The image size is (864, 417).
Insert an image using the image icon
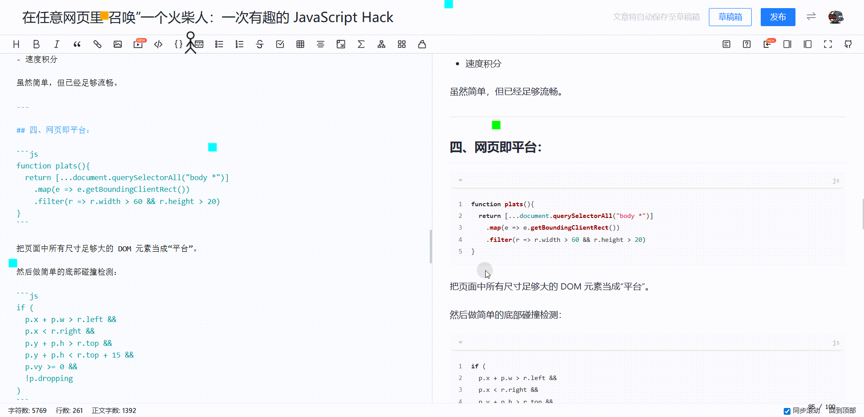pyautogui.click(x=118, y=44)
